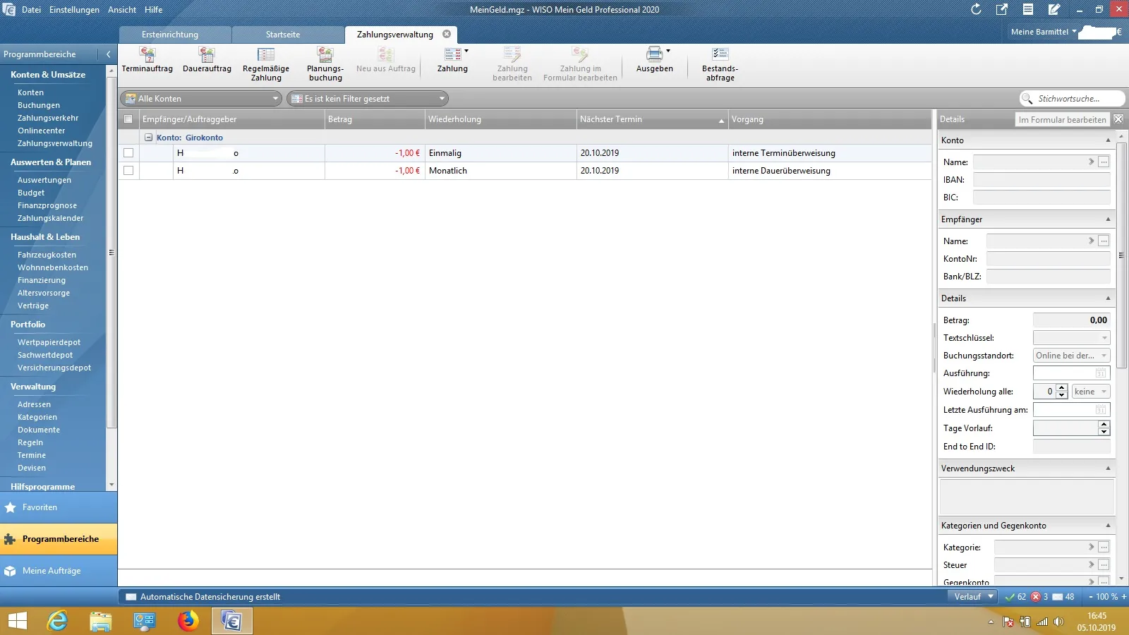Expand the filter dropdown 'Es ist kein Filter gesetzt'
The width and height of the screenshot is (1129, 635).
(368, 99)
